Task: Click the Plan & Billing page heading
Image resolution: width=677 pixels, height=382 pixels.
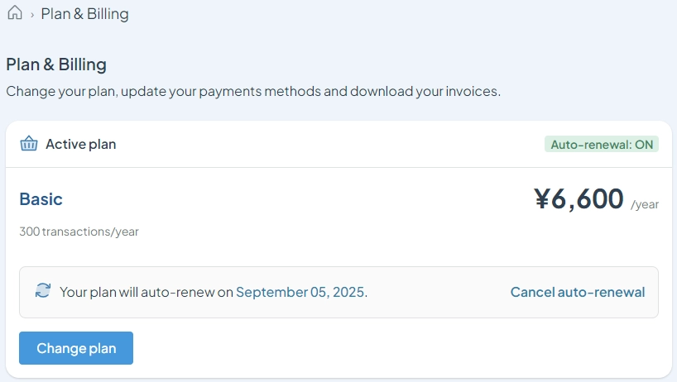Action: [56, 64]
